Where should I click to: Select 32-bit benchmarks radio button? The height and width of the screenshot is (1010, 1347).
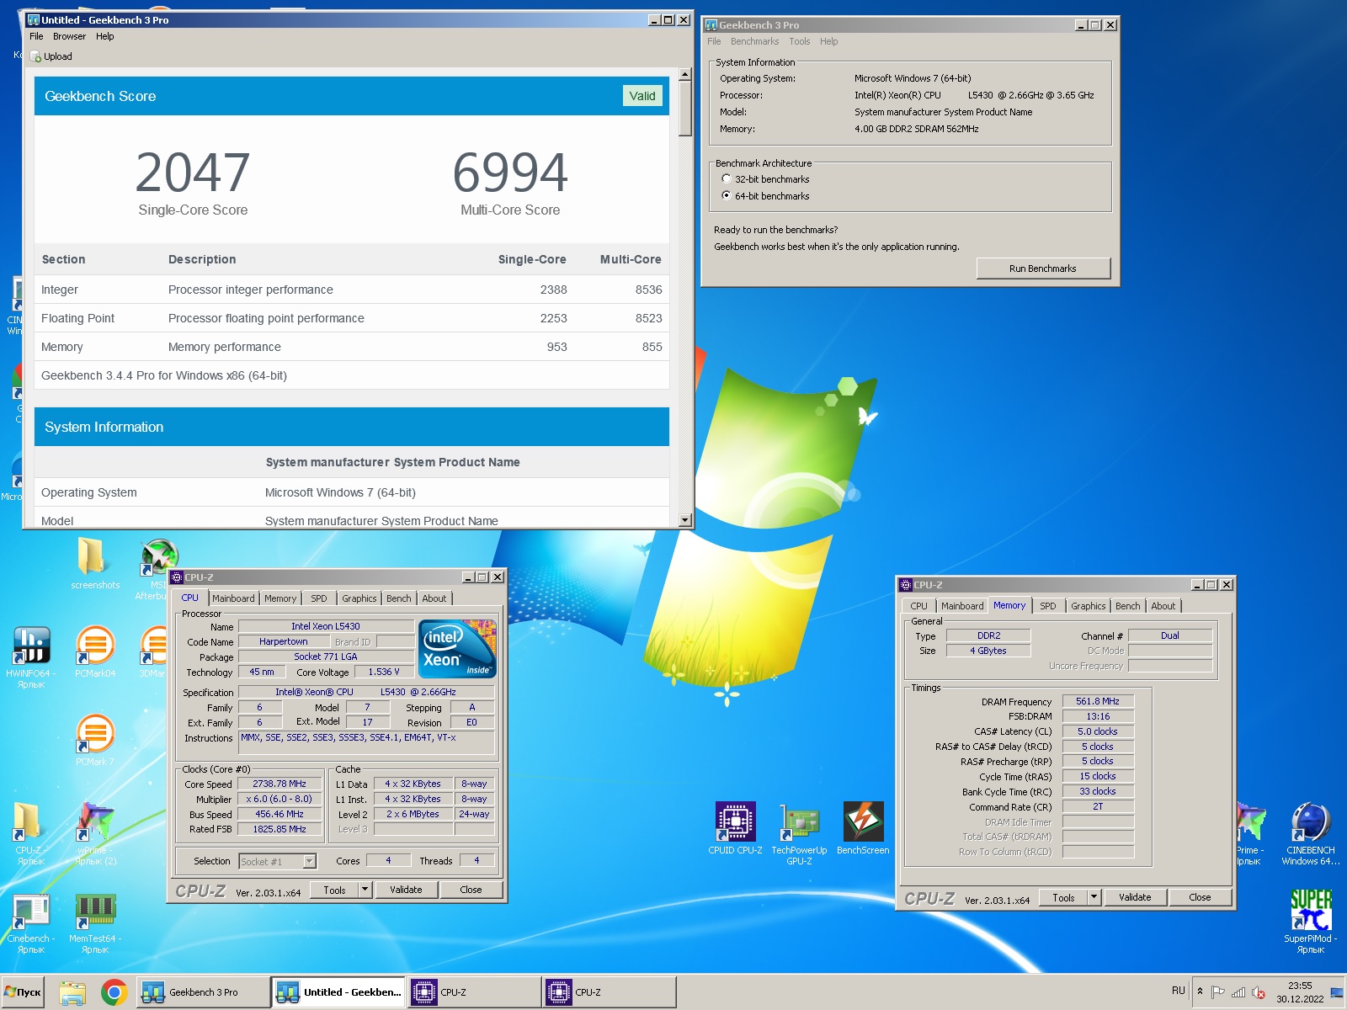point(726,179)
